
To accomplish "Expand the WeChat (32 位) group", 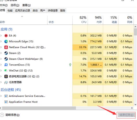I will (x=1, y=71).
